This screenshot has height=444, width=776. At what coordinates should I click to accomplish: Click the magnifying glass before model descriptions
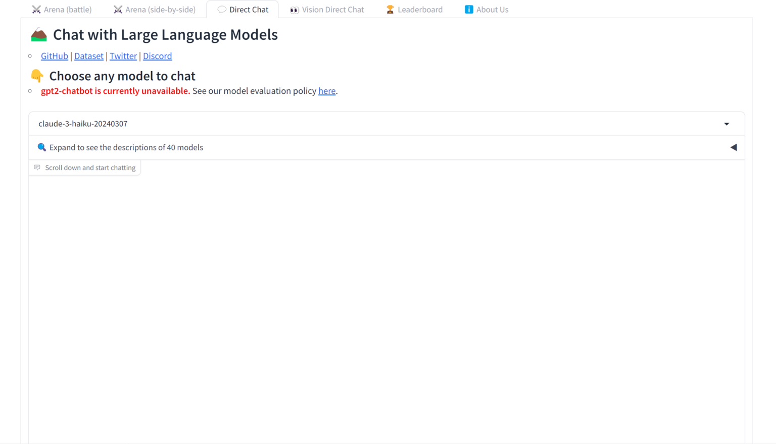[42, 147]
